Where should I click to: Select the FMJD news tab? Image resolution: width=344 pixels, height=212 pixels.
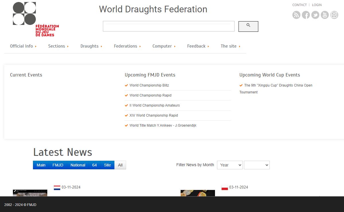(58, 165)
